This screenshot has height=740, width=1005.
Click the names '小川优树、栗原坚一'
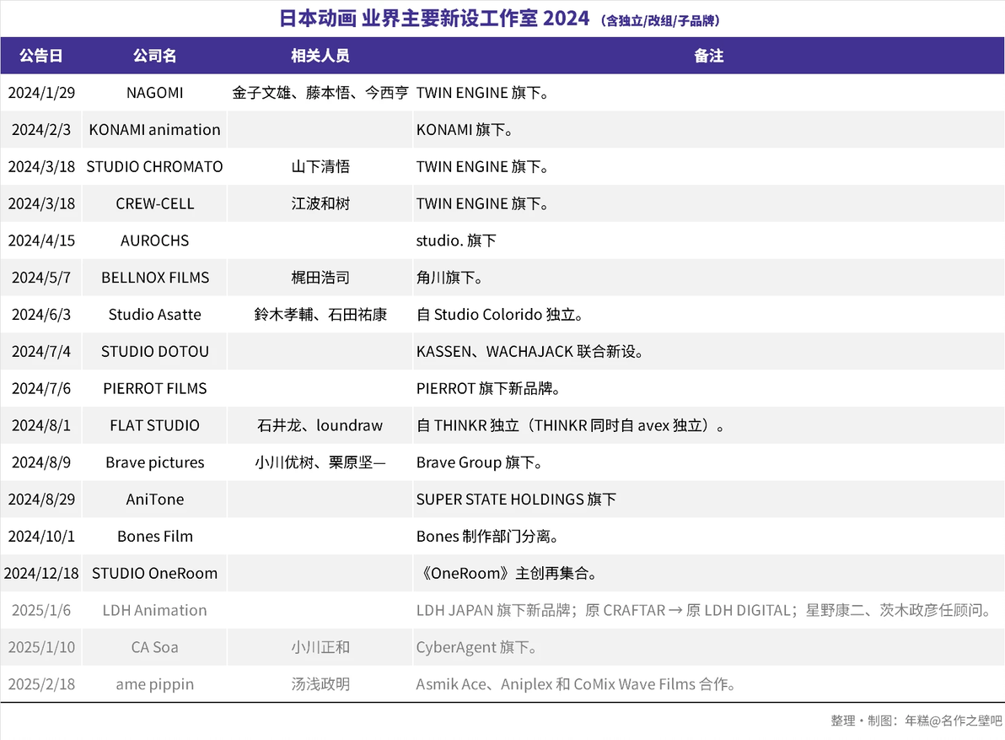tap(320, 462)
